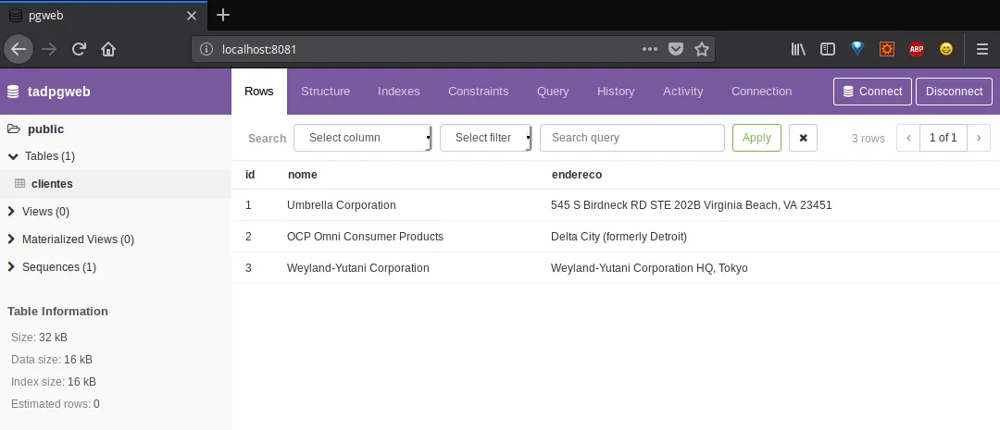The width and height of the screenshot is (1000, 430).
Task: Click the Size: 32 kB entry
Action: 39,337
